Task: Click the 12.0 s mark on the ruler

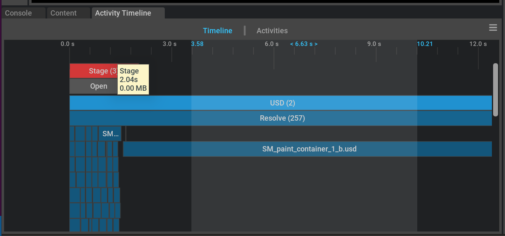Action: (478, 44)
